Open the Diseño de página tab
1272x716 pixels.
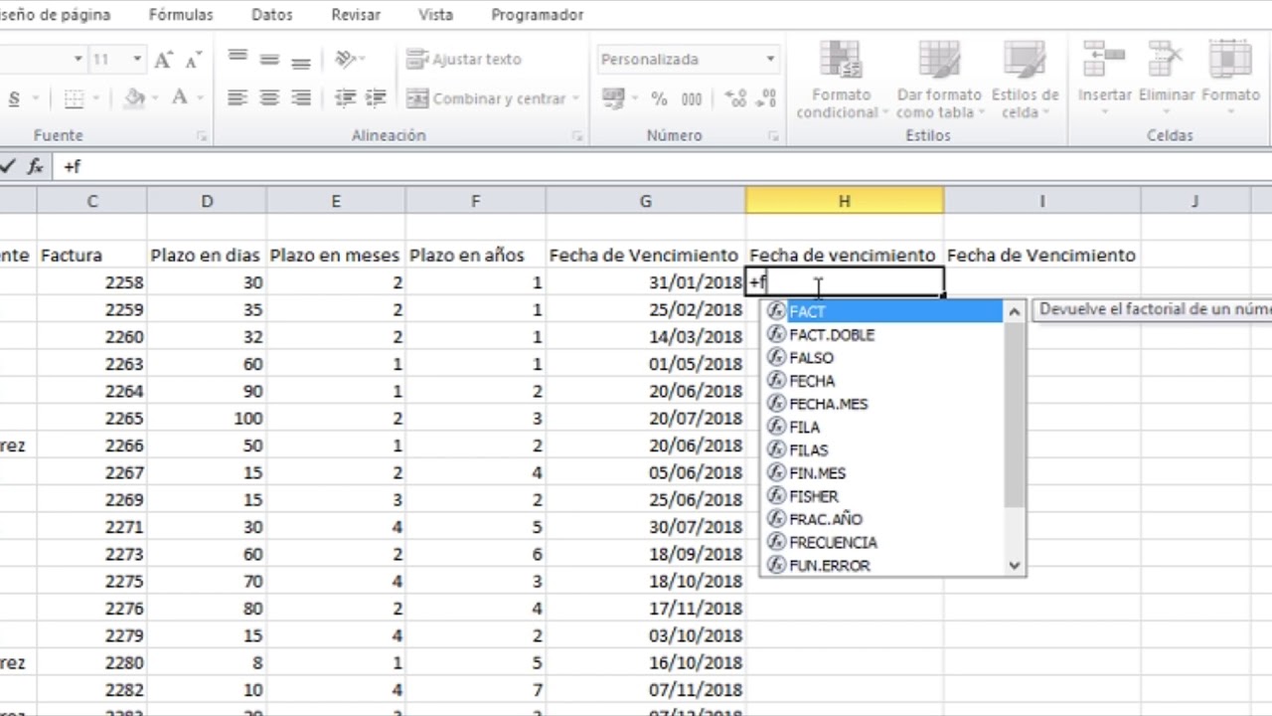pyautogui.click(x=56, y=15)
